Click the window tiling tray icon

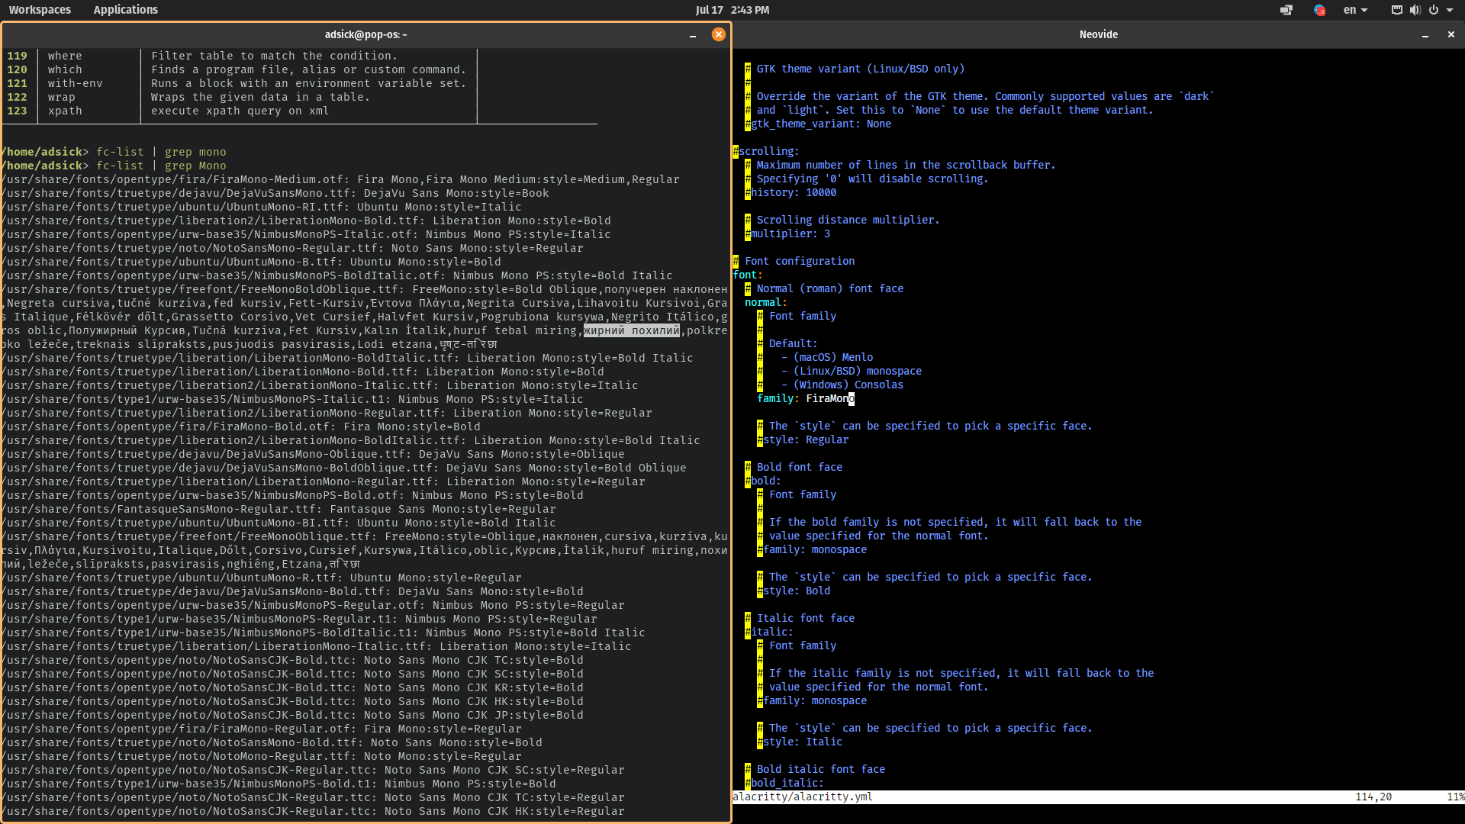coord(1286,10)
